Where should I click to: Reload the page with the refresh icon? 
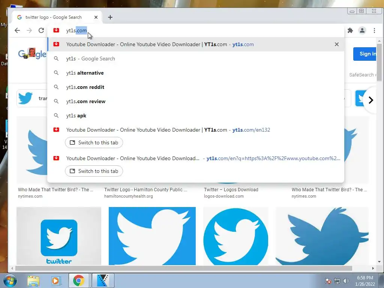tap(41, 30)
